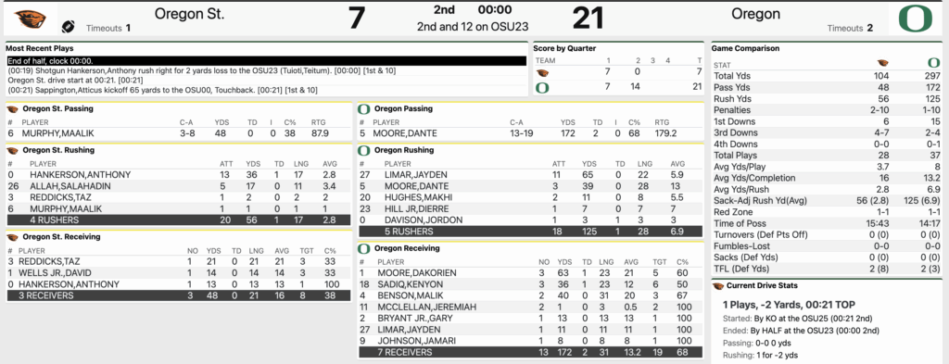Click player MOORE,DANTE in Oregon Passing

[x=404, y=133]
